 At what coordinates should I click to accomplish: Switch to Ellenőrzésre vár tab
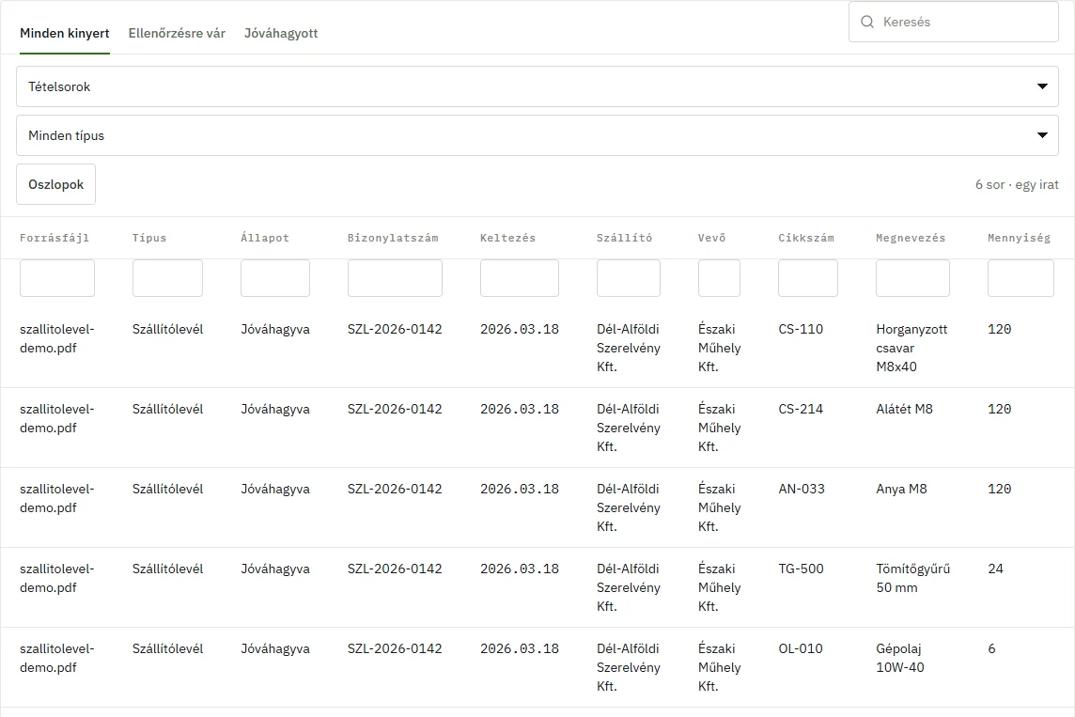coord(177,33)
